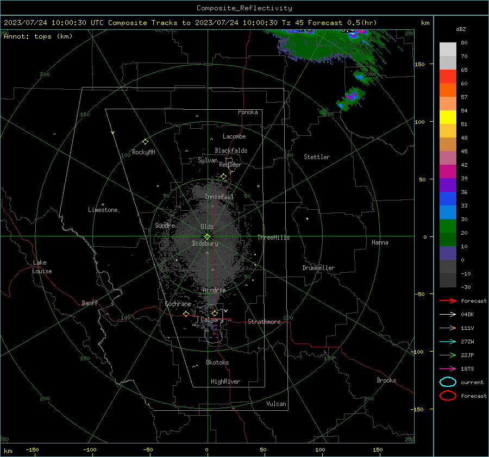Click yellow diamond marker beside RockyMH
The height and width of the screenshot is (457, 489).
(x=145, y=142)
